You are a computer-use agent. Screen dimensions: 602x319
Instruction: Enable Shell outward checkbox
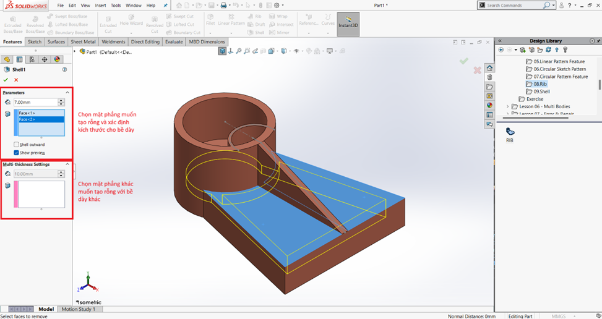click(x=16, y=145)
